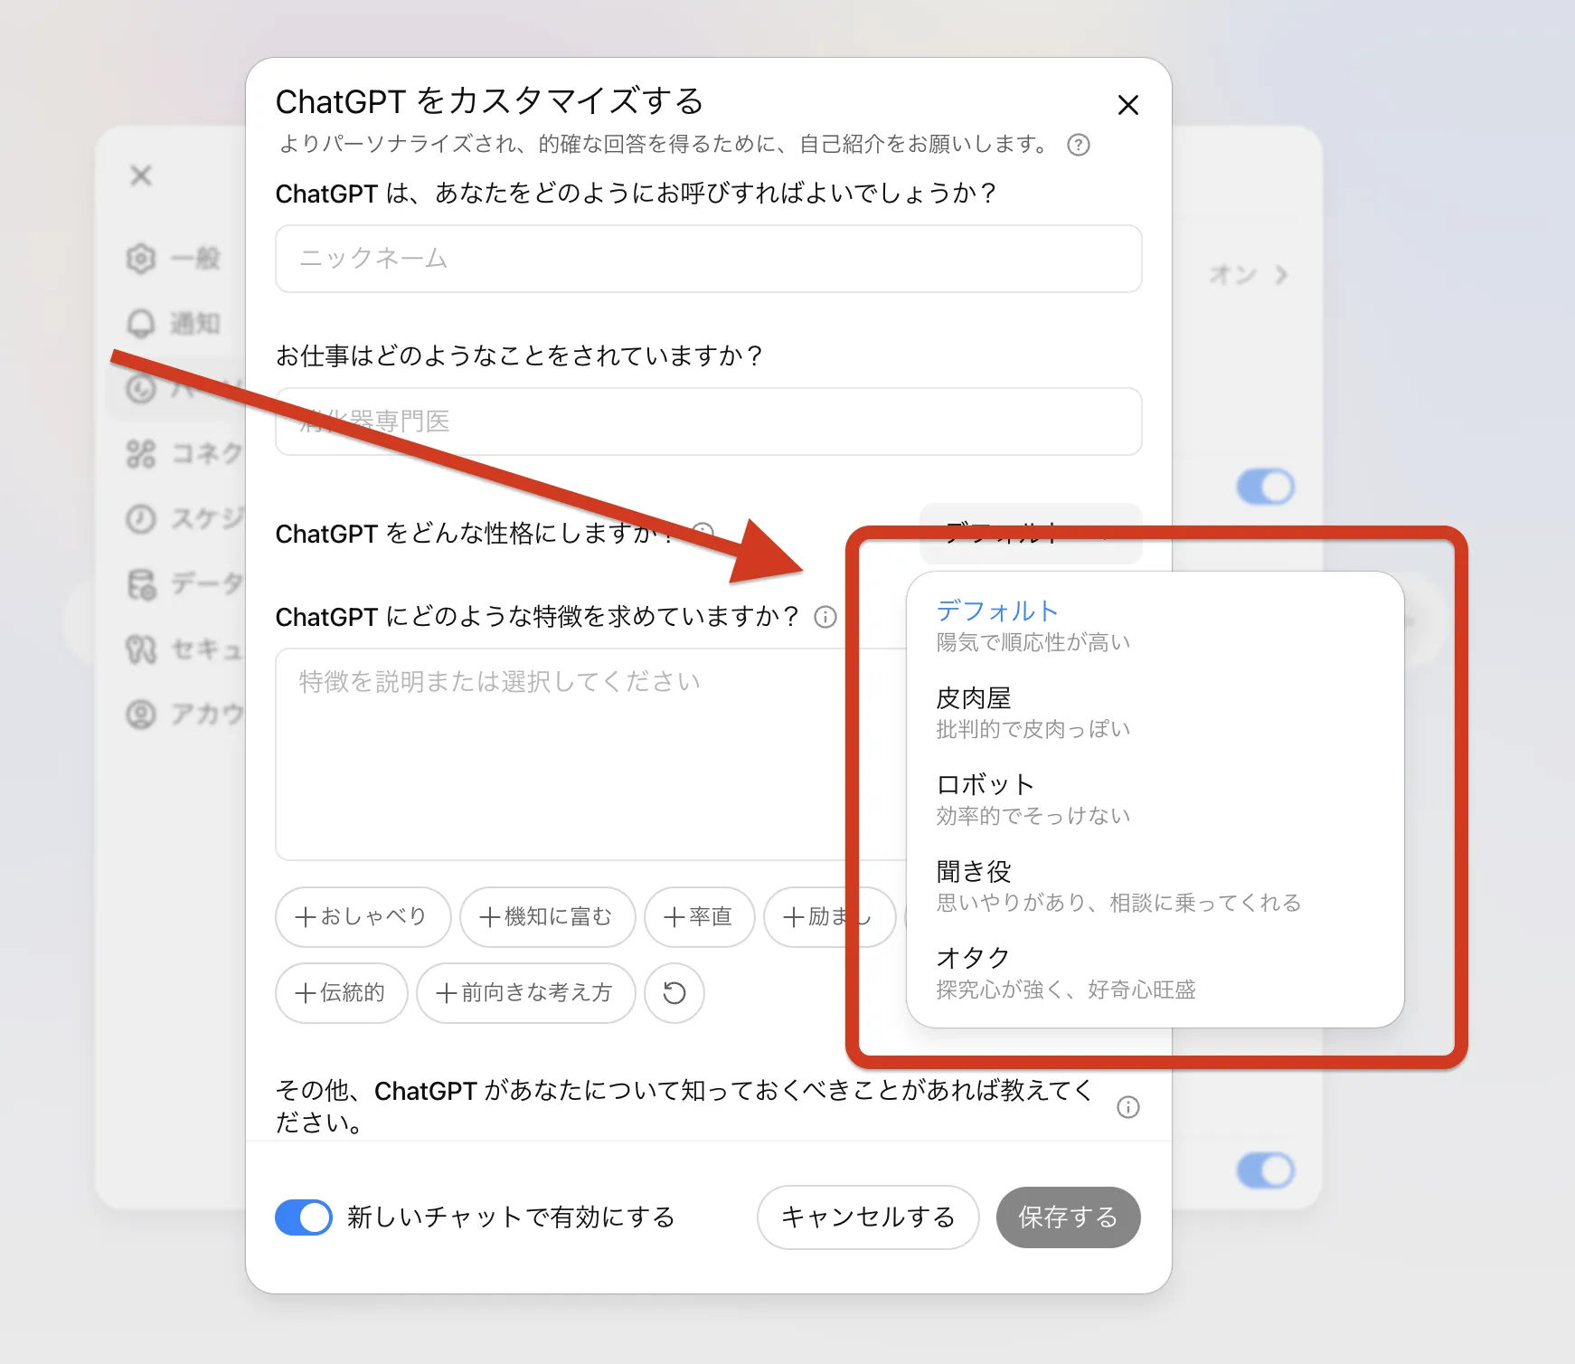Image resolution: width=1575 pixels, height=1364 pixels.
Task: Click the refresh icon for trait suggestions
Action: point(674,993)
